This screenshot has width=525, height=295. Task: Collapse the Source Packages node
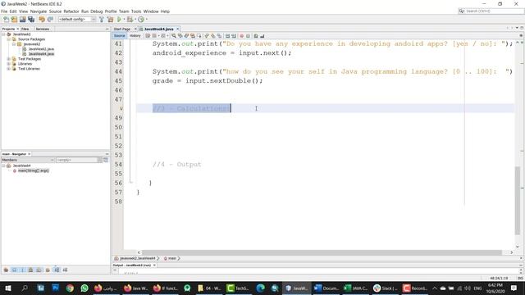pyautogui.click(x=9, y=39)
